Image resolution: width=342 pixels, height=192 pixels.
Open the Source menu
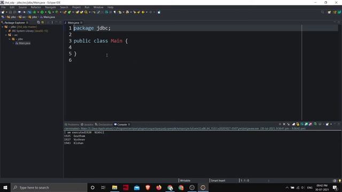point(22,7)
